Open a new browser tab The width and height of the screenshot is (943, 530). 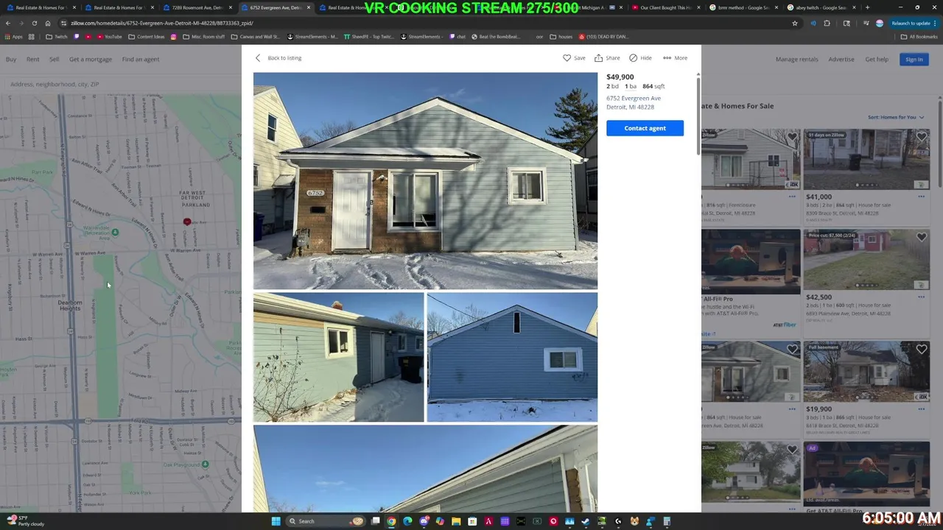coord(867,7)
